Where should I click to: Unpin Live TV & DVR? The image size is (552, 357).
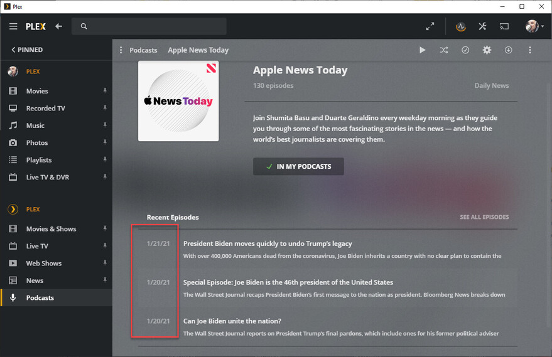click(x=105, y=177)
